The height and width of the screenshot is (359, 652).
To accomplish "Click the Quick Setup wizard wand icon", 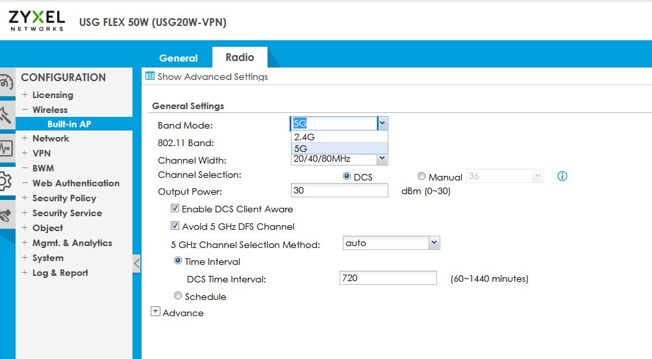I will pyautogui.click(x=6, y=116).
